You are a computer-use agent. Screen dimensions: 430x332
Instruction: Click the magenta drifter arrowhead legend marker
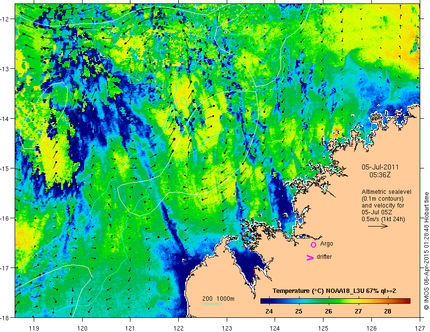click(x=310, y=257)
